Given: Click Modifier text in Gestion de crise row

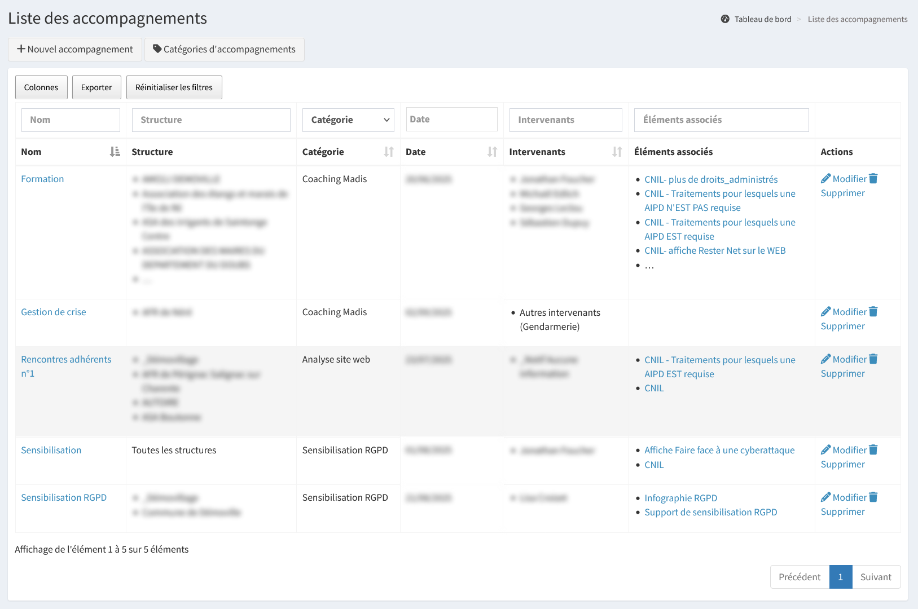Looking at the screenshot, I should [x=849, y=312].
